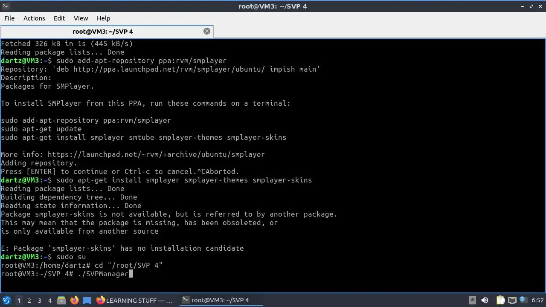The image size is (546, 307).
Task: Open the Help menu
Action: 103,18
